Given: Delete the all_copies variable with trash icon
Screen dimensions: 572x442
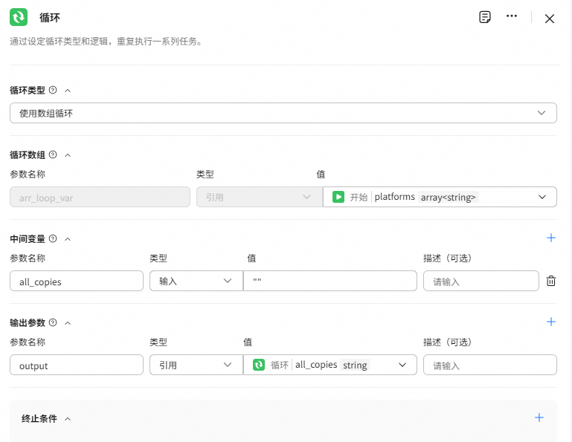Looking at the screenshot, I should point(551,281).
